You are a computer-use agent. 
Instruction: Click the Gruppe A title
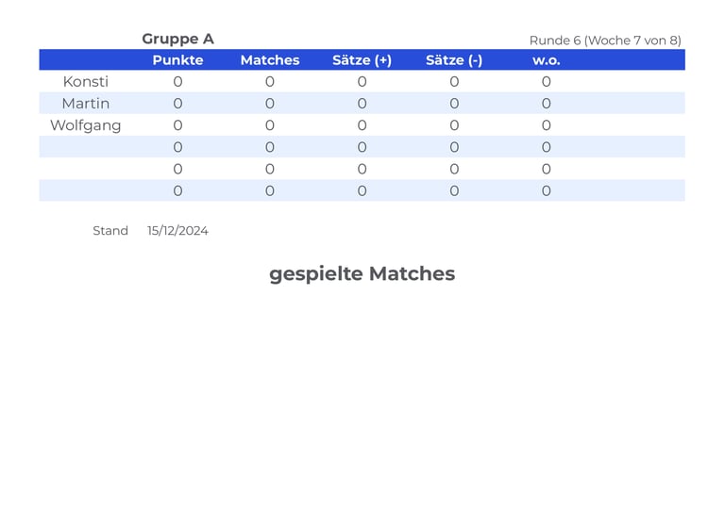[177, 39]
